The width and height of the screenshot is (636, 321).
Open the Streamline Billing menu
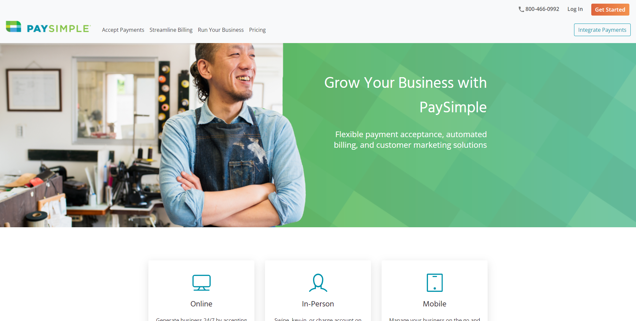coord(171,30)
